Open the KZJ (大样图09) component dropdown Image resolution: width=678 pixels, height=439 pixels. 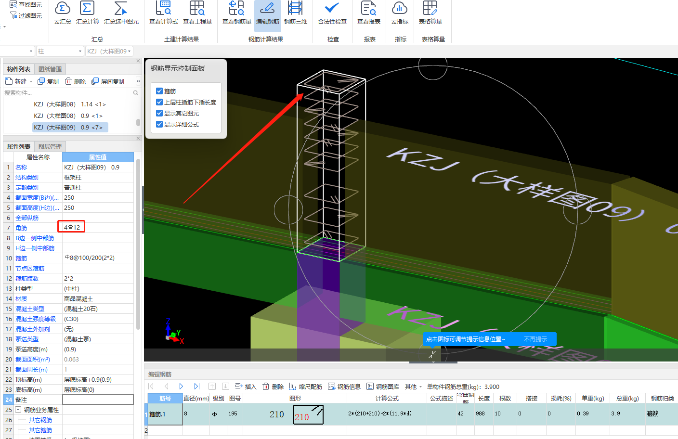[109, 51]
